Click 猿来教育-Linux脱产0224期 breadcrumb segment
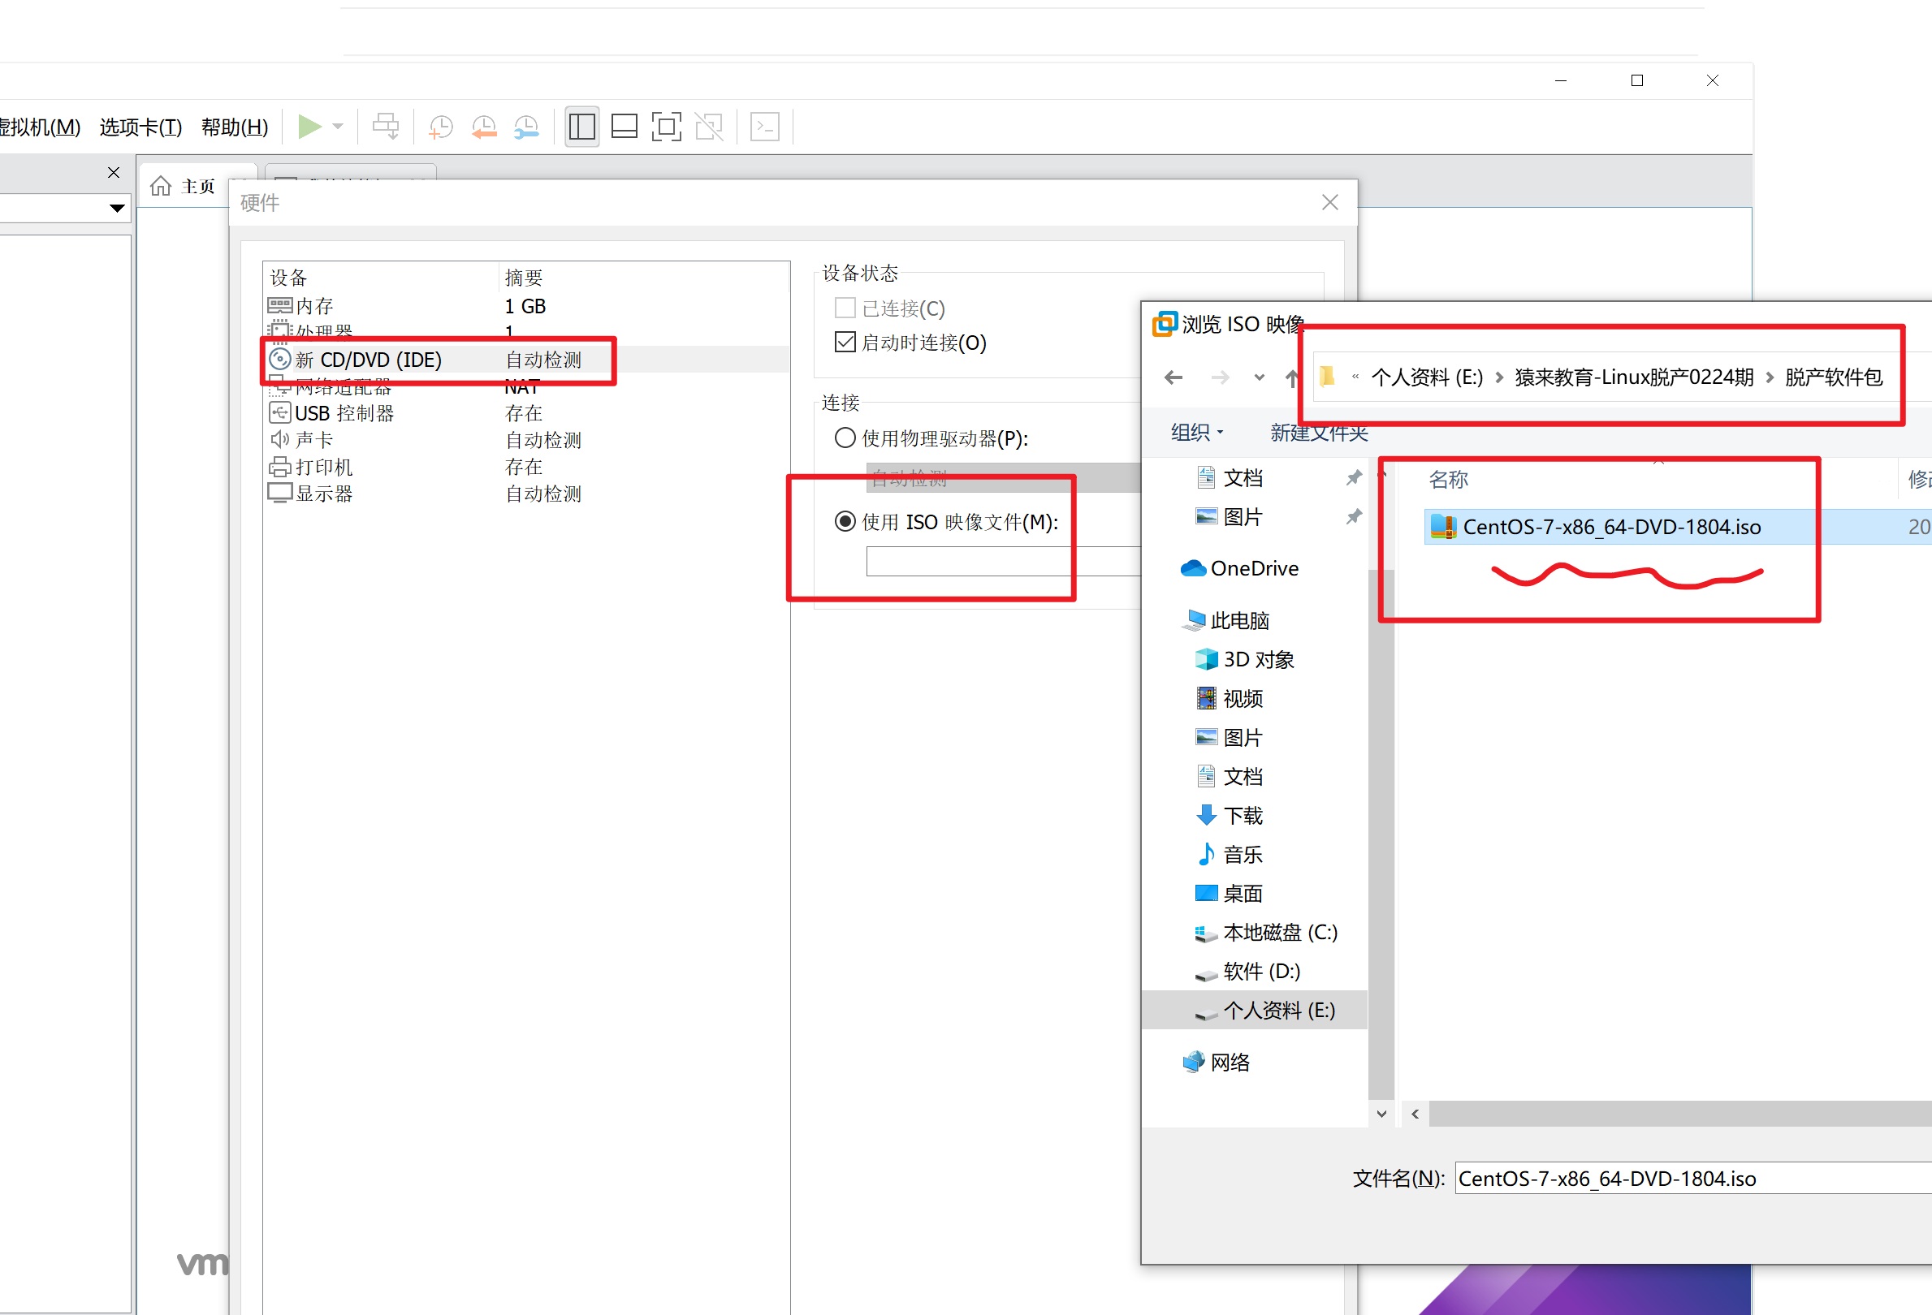 1634,377
